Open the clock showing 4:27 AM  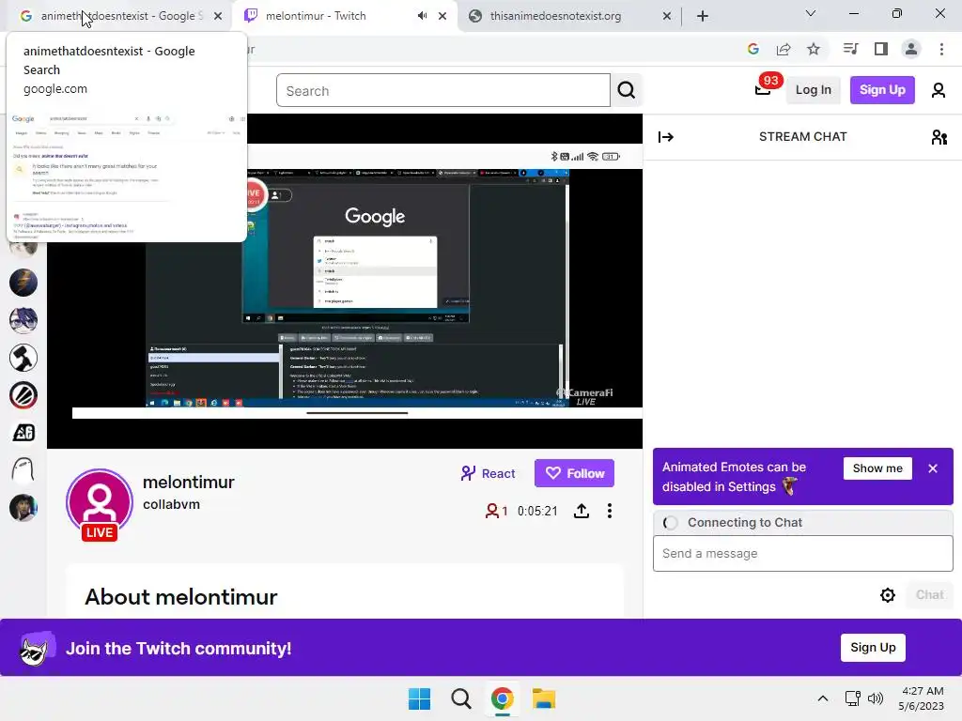pyautogui.click(x=921, y=698)
